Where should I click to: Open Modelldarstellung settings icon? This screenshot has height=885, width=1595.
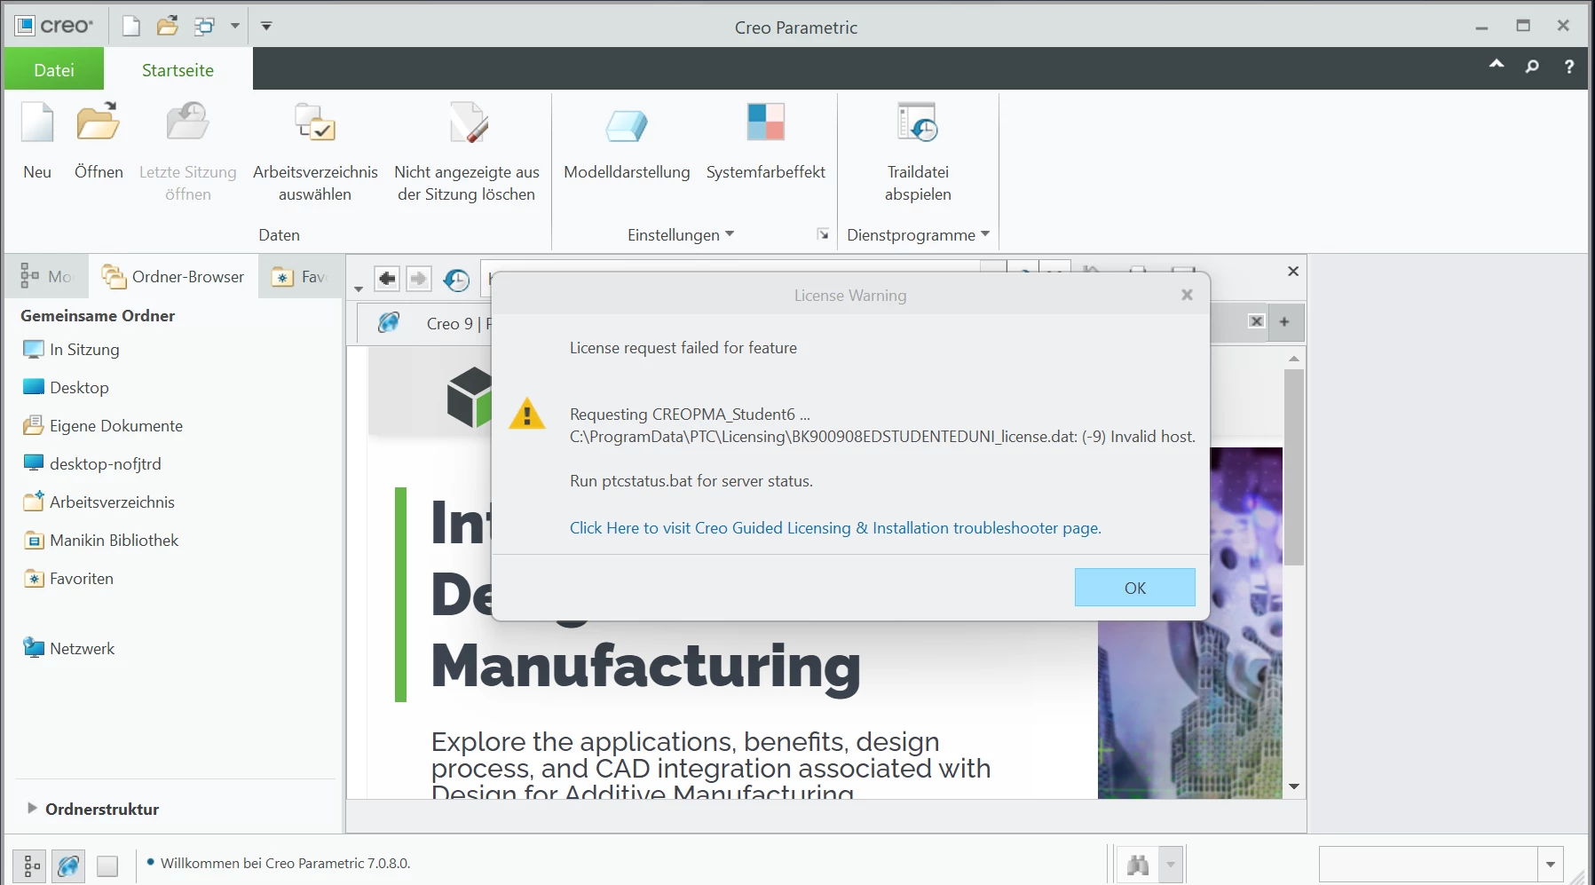[627, 124]
